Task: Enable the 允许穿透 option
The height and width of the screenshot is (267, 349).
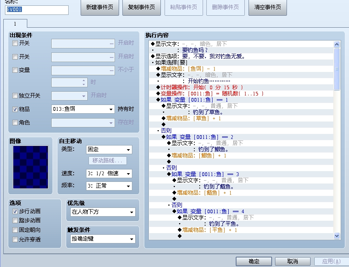Action: click(15, 239)
